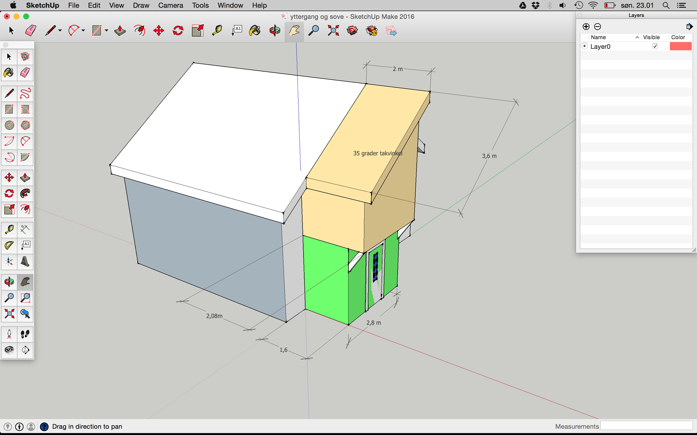
Task: Click the Measurements input field
Action: [x=646, y=426]
